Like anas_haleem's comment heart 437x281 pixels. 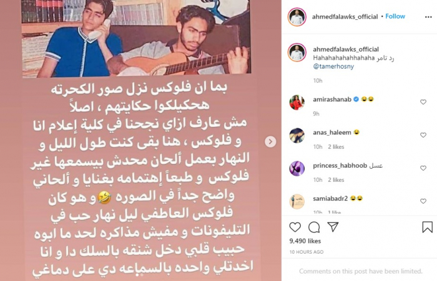pyautogui.click(x=423, y=135)
